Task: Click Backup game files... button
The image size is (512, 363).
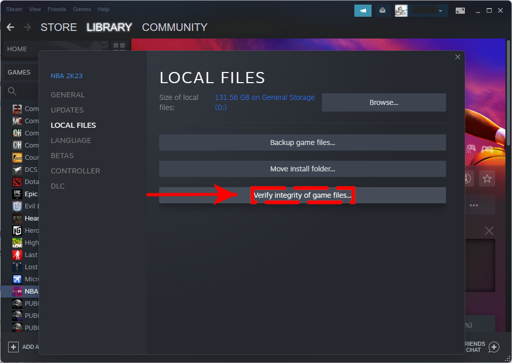Action: click(302, 142)
